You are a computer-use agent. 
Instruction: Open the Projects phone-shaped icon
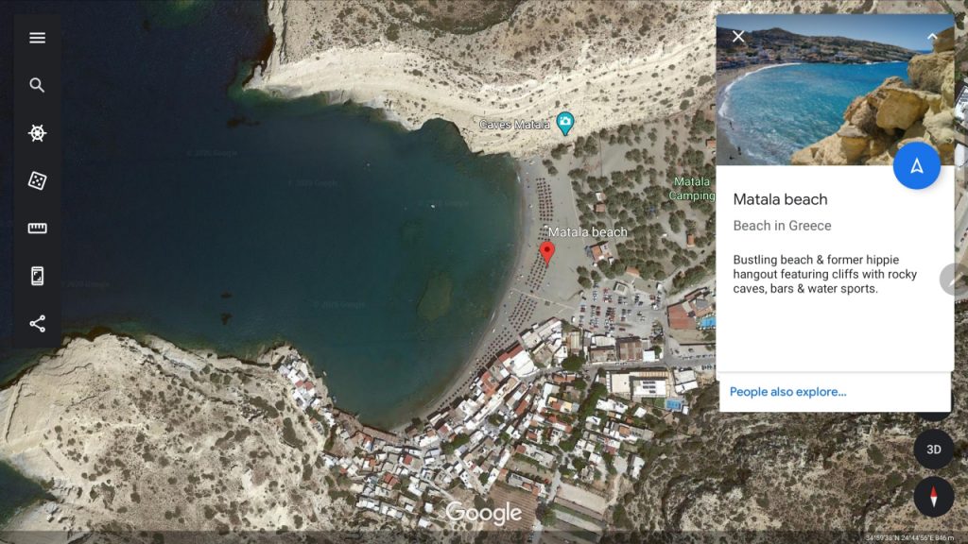(37, 276)
